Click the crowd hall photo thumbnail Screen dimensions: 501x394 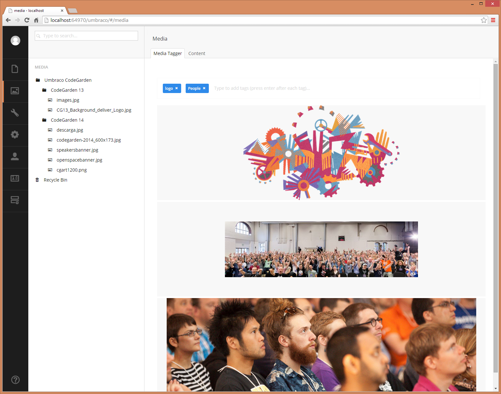pos(321,249)
